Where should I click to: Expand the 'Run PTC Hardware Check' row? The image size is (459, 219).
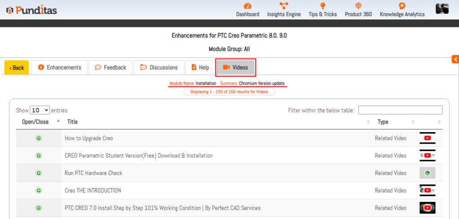pos(39,173)
